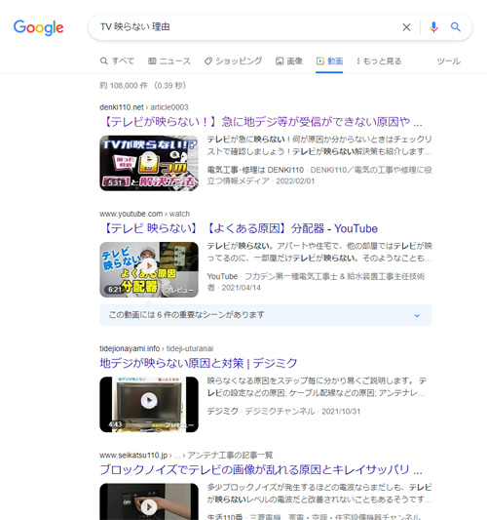
Task: Play the seikatsu110 block noise video
Action: tap(149, 501)
